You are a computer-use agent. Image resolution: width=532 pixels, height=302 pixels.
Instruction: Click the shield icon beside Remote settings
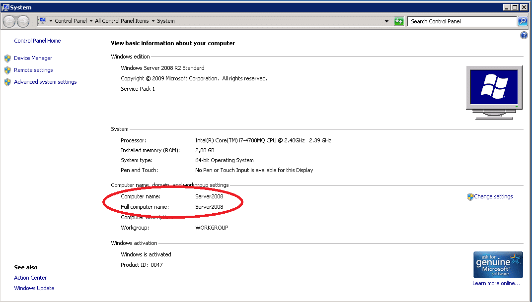pos(7,70)
